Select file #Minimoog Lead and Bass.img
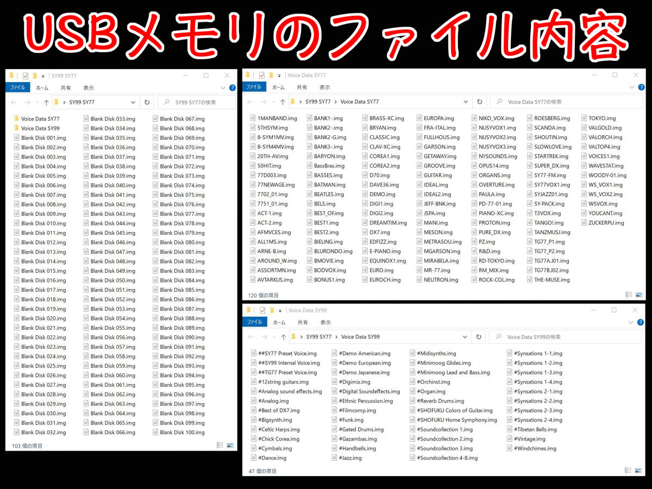 [449, 373]
